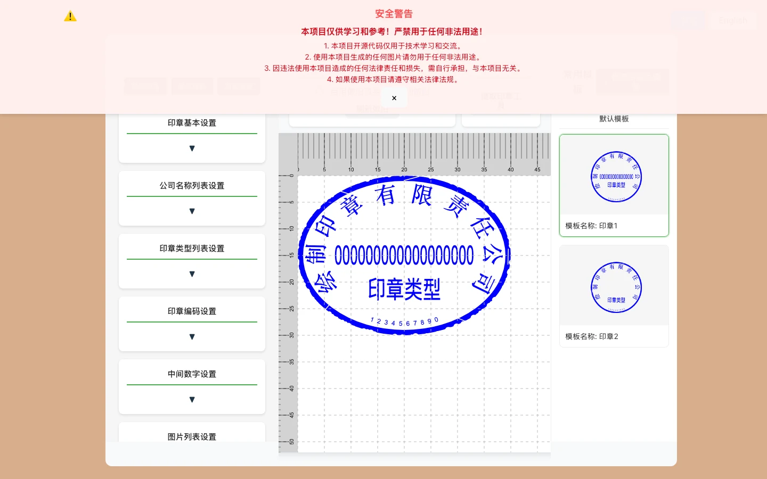Expand the 公司名称列表设置 section arrow
The height and width of the screenshot is (479, 767).
pyautogui.click(x=192, y=211)
